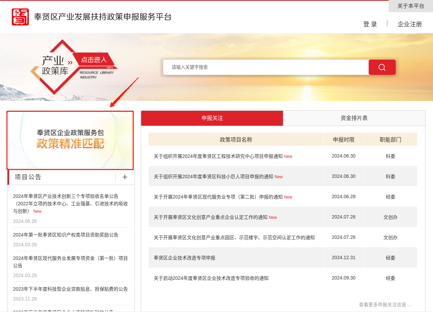Open 奉贤区企业技术改造专项申报 entry
This screenshot has height=312, width=433.
[185, 258]
